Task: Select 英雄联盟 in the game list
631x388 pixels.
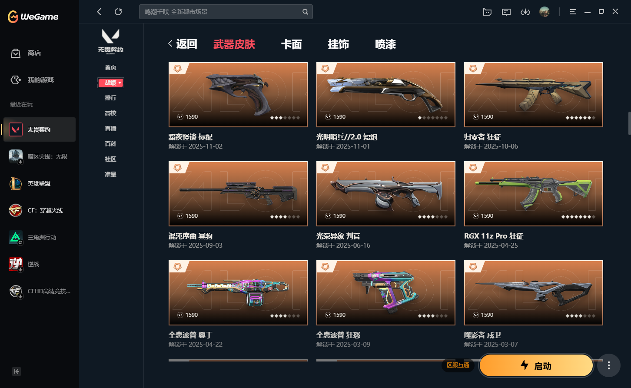Action: [39, 183]
